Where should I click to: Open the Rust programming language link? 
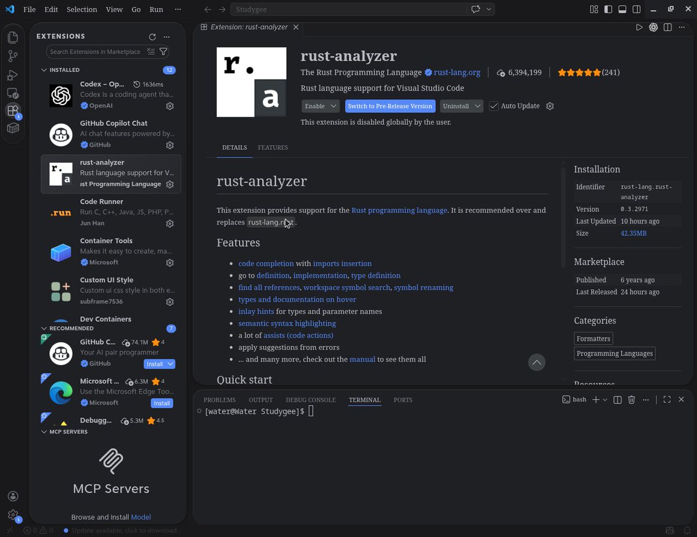pyautogui.click(x=399, y=210)
